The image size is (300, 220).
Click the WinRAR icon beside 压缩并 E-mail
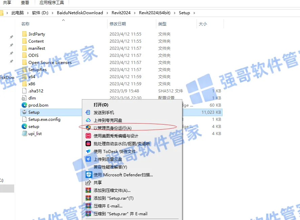88,206
